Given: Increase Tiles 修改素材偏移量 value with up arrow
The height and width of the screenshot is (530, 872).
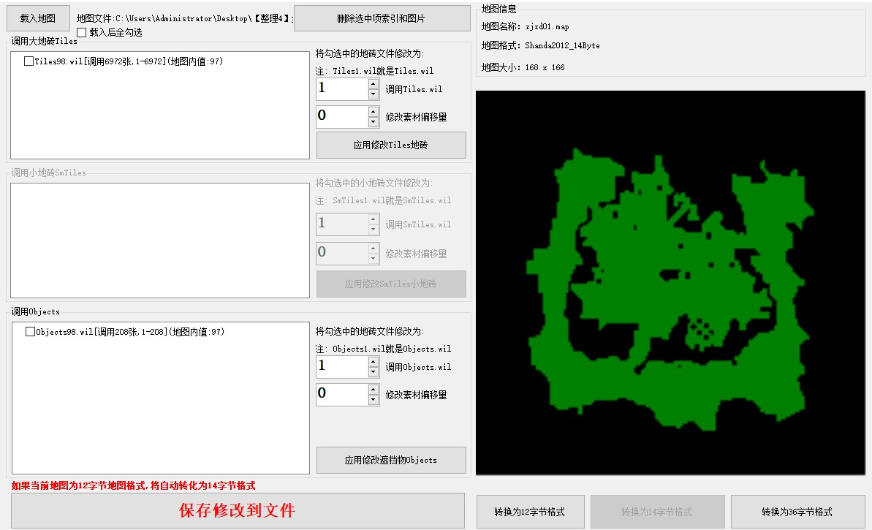Looking at the screenshot, I should [374, 112].
